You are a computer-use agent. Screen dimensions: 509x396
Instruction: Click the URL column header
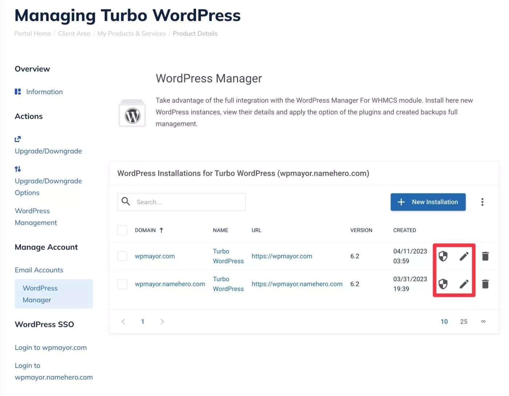pyautogui.click(x=256, y=230)
